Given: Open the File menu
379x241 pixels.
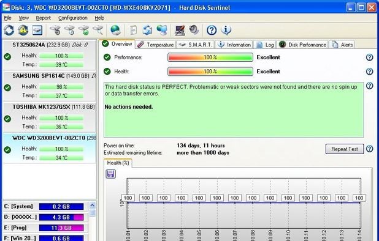Looking at the screenshot, I should tap(8, 18).
